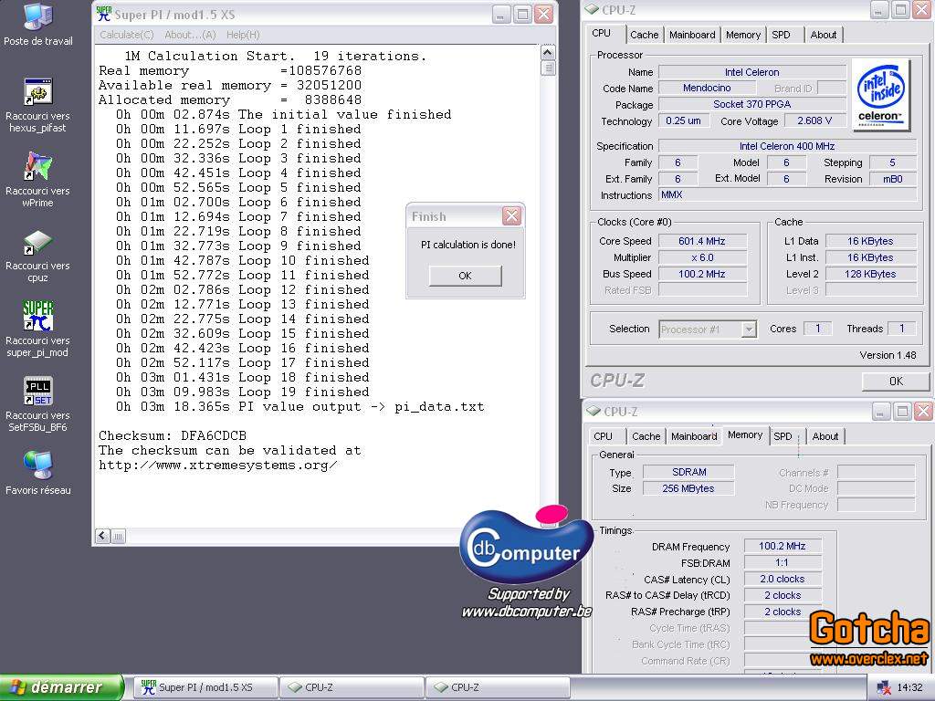Click the 14:32 clock in taskbar

(910, 687)
